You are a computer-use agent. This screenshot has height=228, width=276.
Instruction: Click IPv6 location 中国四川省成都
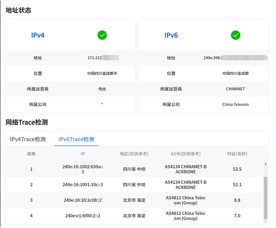click(x=235, y=73)
